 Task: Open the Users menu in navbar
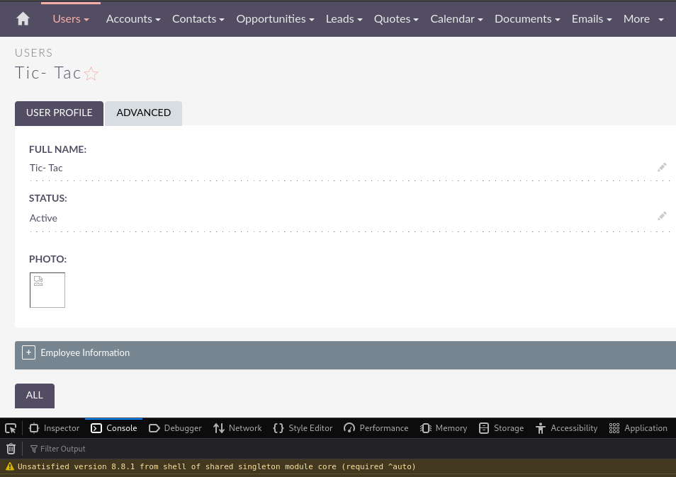click(x=71, y=19)
